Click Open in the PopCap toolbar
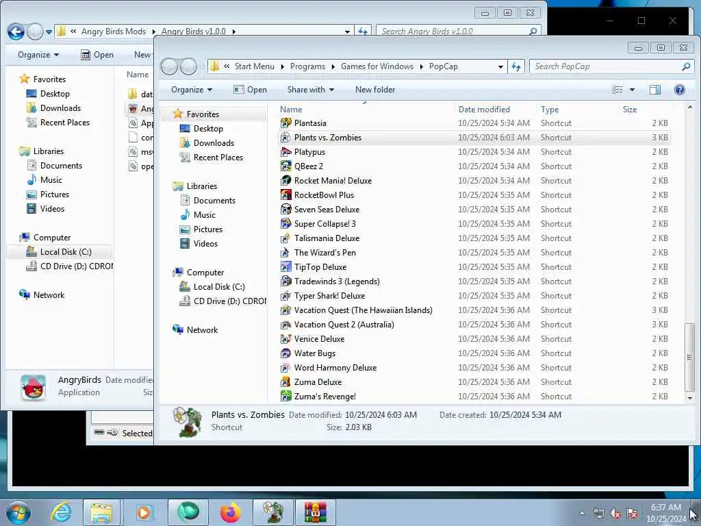This screenshot has height=526, width=701. click(251, 90)
